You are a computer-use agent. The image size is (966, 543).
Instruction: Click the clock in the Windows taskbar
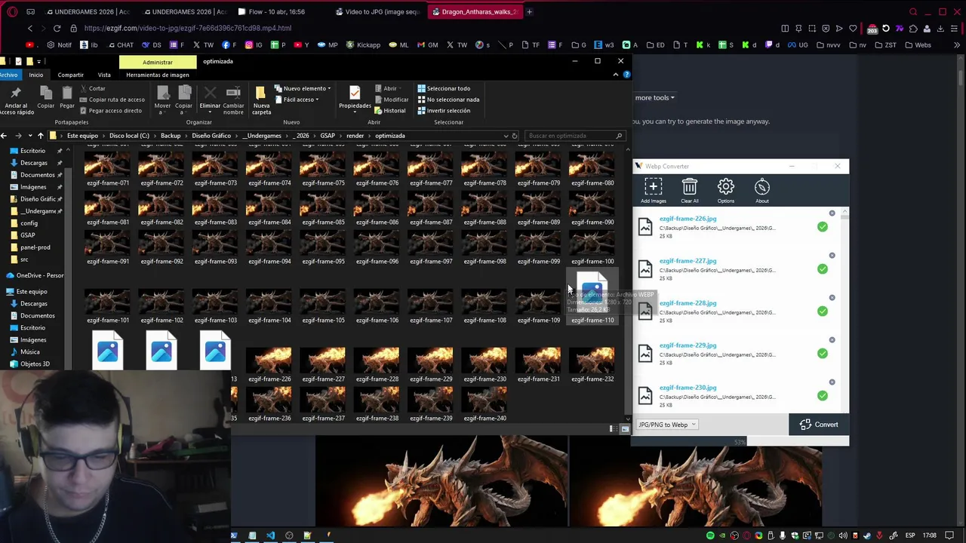(x=930, y=535)
